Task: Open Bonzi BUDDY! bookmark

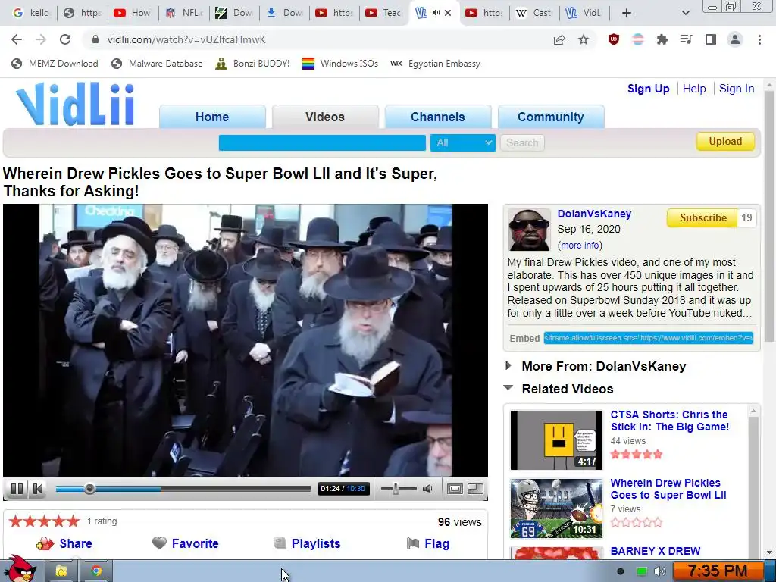Action: tap(253, 64)
